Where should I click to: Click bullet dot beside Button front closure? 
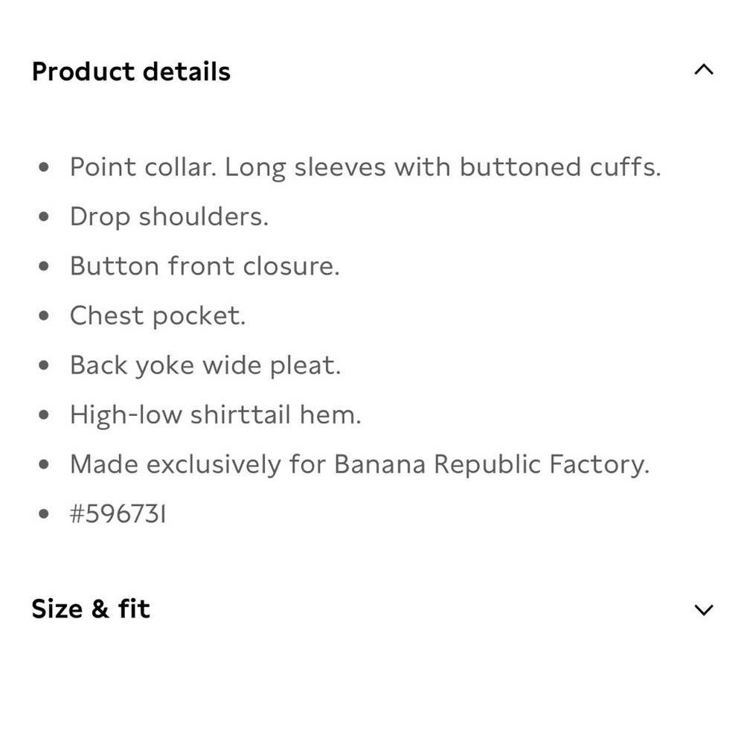tap(44, 266)
